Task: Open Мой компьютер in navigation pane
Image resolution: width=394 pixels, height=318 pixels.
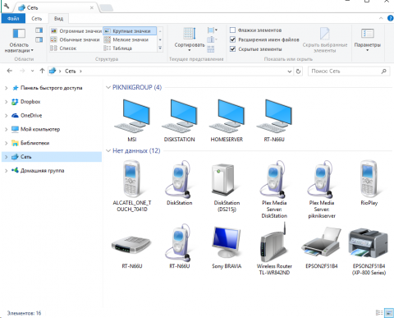Action: pyautogui.click(x=35, y=129)
